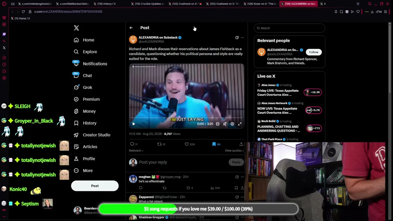This screenshot has width=393, height=221.
Task: Open Twitch in the Opera sidebar
Action: 4,34
